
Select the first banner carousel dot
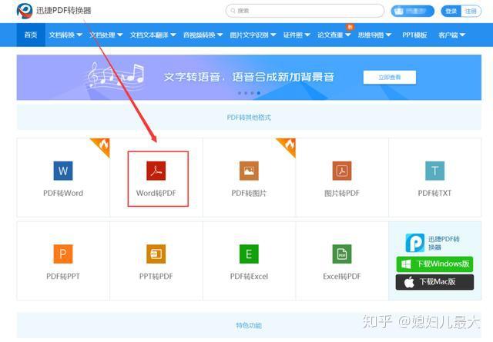[x=240, y=93]
